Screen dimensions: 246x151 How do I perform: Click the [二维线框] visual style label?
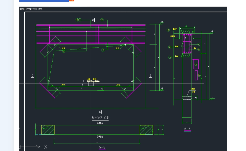pyautogui.click(x=31, y=9)
